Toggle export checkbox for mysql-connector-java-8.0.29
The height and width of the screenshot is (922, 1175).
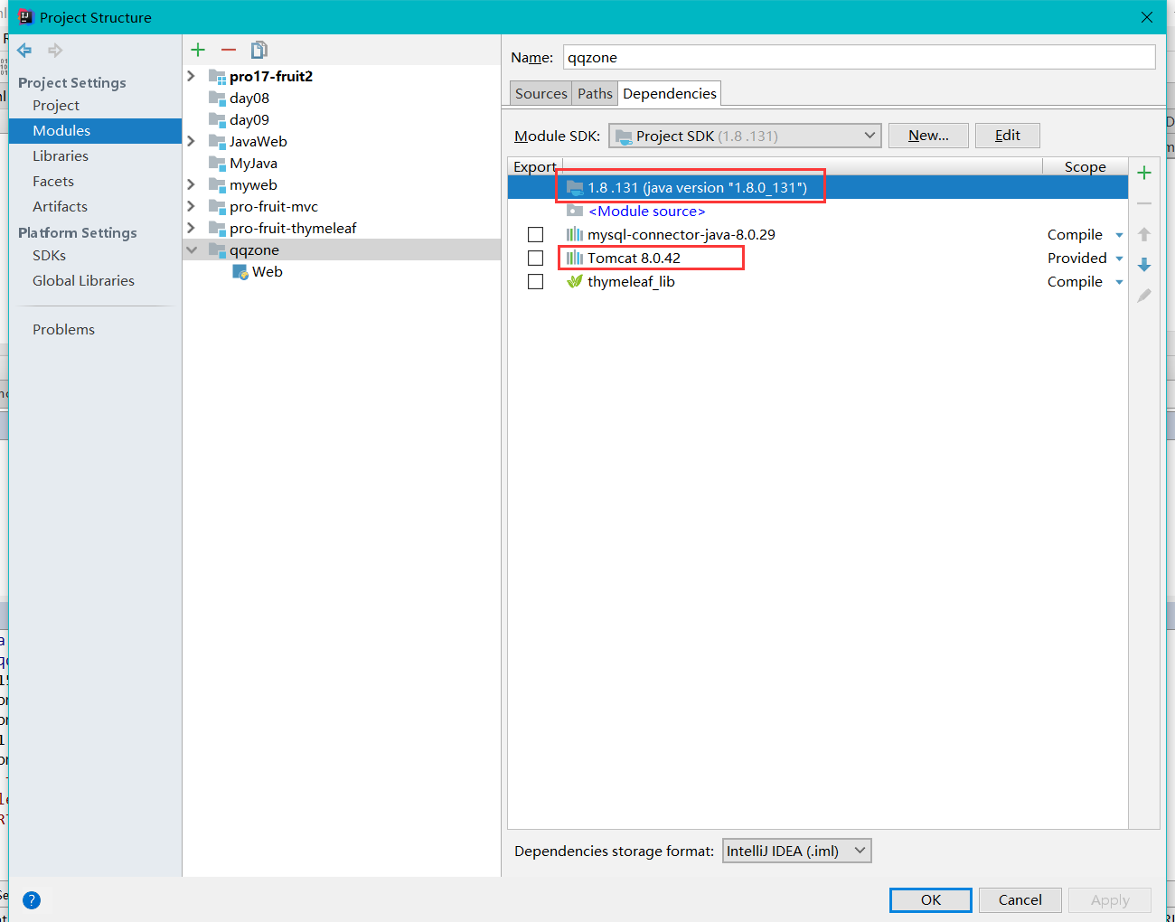point(536,235)
